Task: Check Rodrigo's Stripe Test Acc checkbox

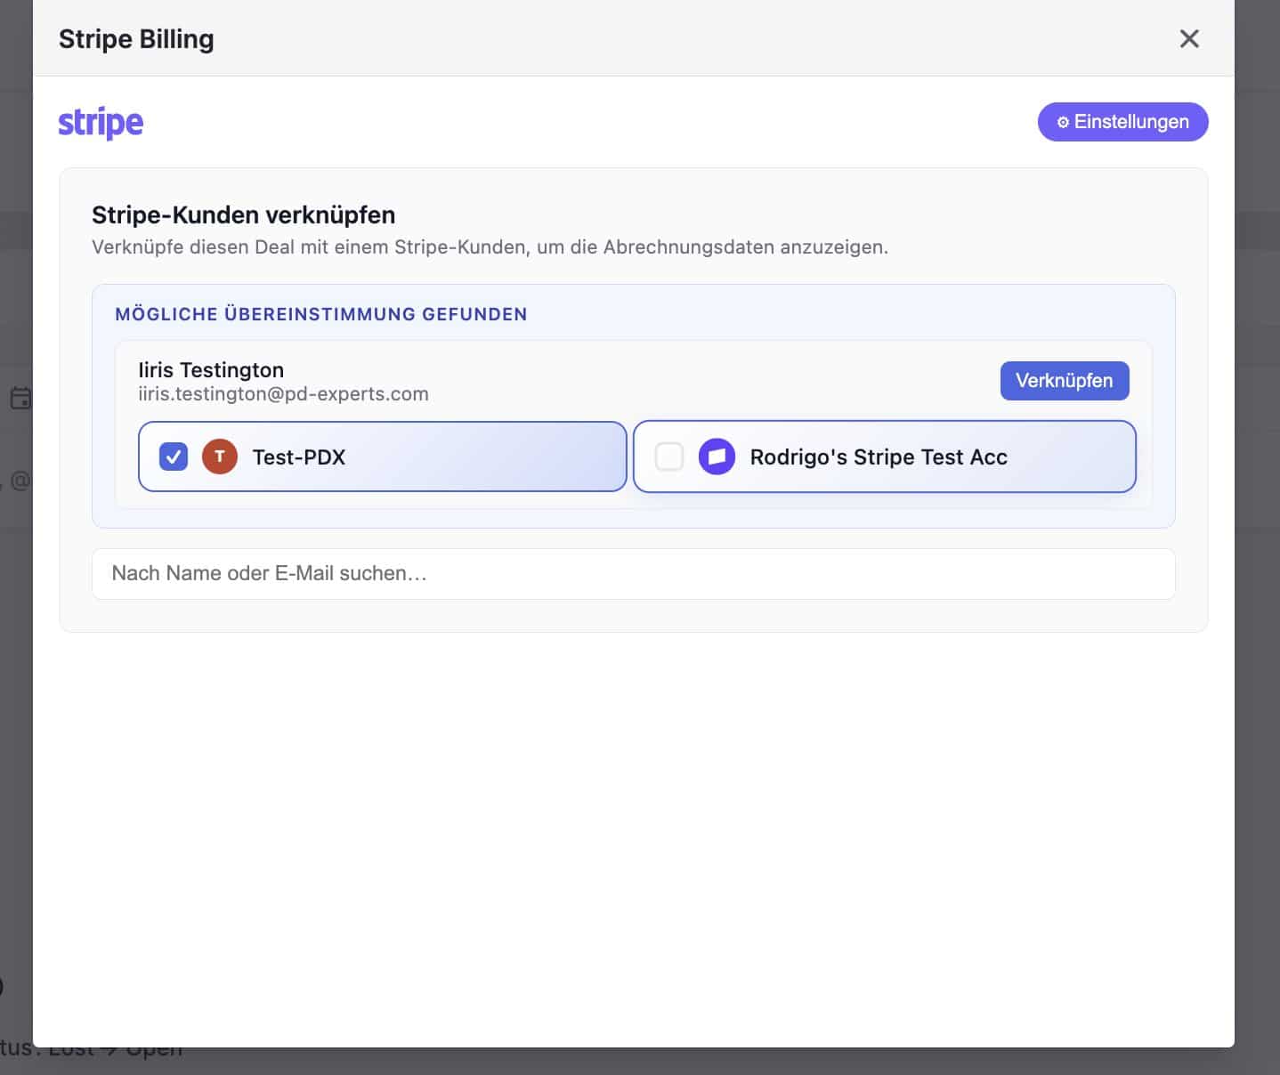Action: tap(669, 457)
